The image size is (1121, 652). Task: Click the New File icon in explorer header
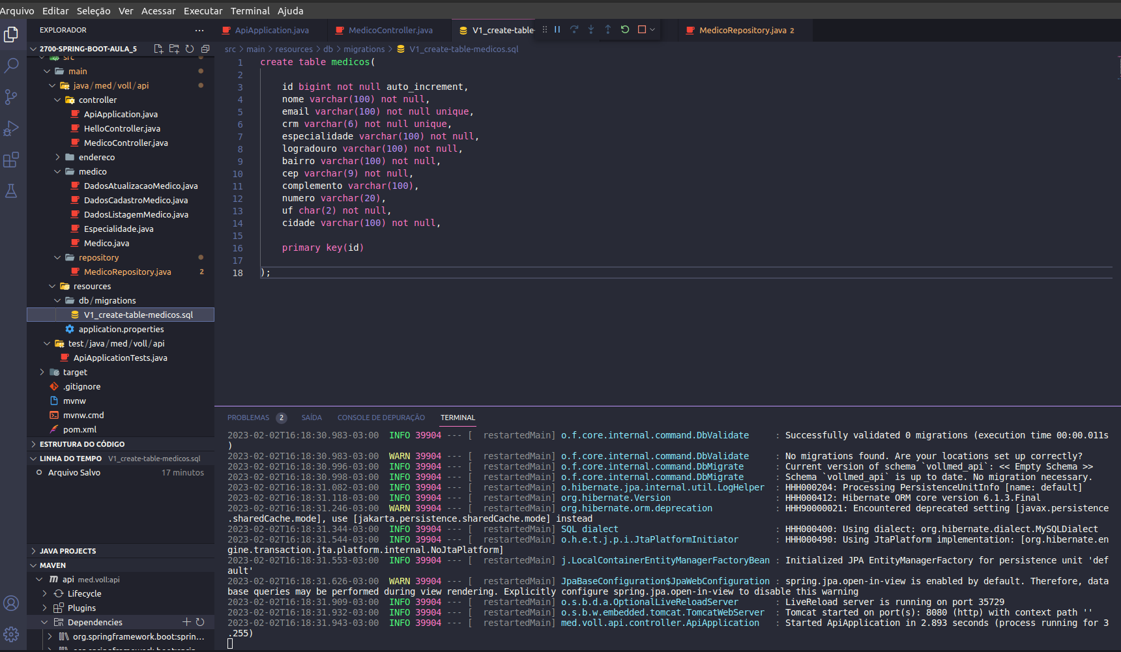point(158,49)
